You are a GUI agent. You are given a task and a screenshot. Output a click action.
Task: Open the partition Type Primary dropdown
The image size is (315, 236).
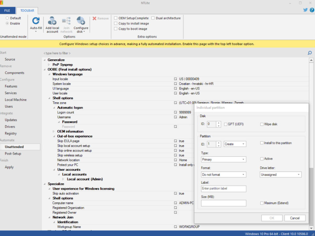224,159
